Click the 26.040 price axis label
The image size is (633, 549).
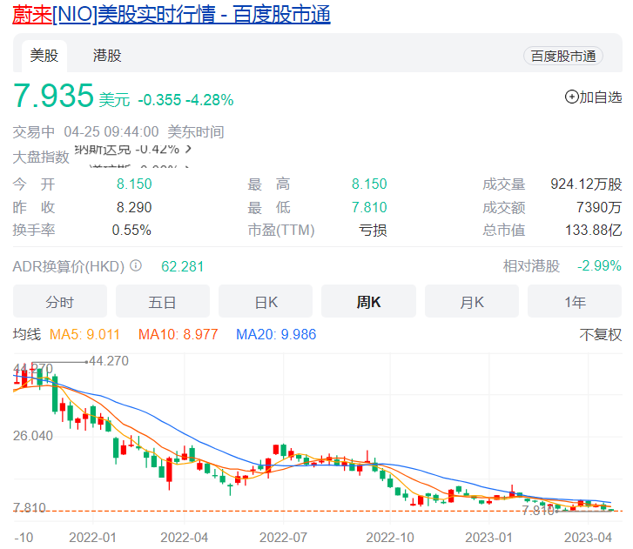coord(33,436)
